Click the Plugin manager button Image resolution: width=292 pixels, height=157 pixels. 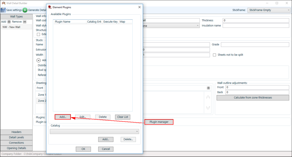[159, 122]
